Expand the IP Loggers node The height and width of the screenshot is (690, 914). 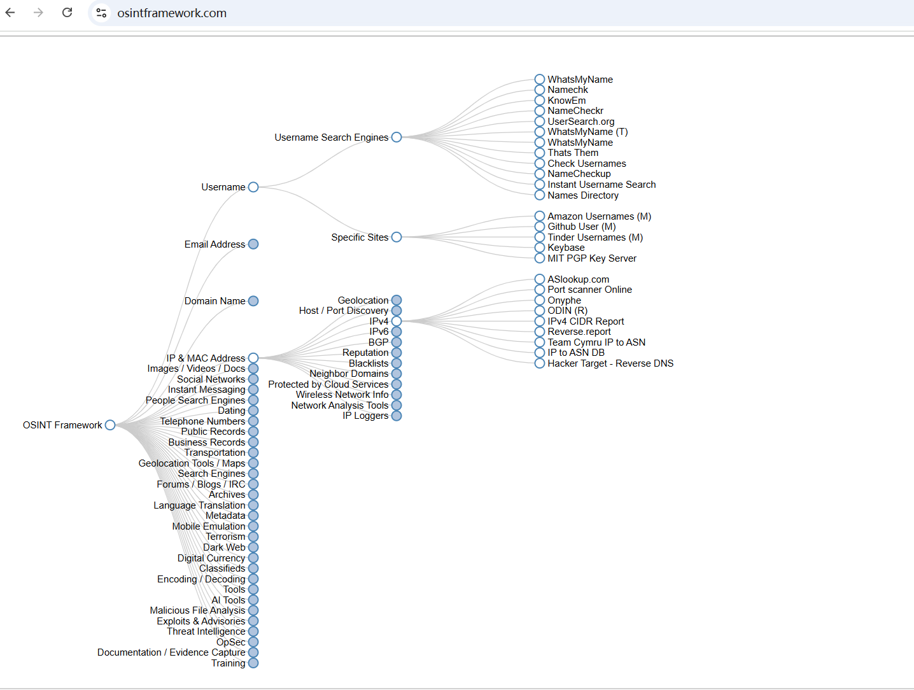tap(397, 416)
